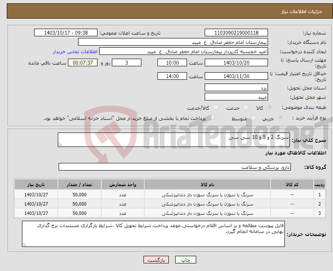Click the ایجاد کننده درخواست field

point(184,51)
